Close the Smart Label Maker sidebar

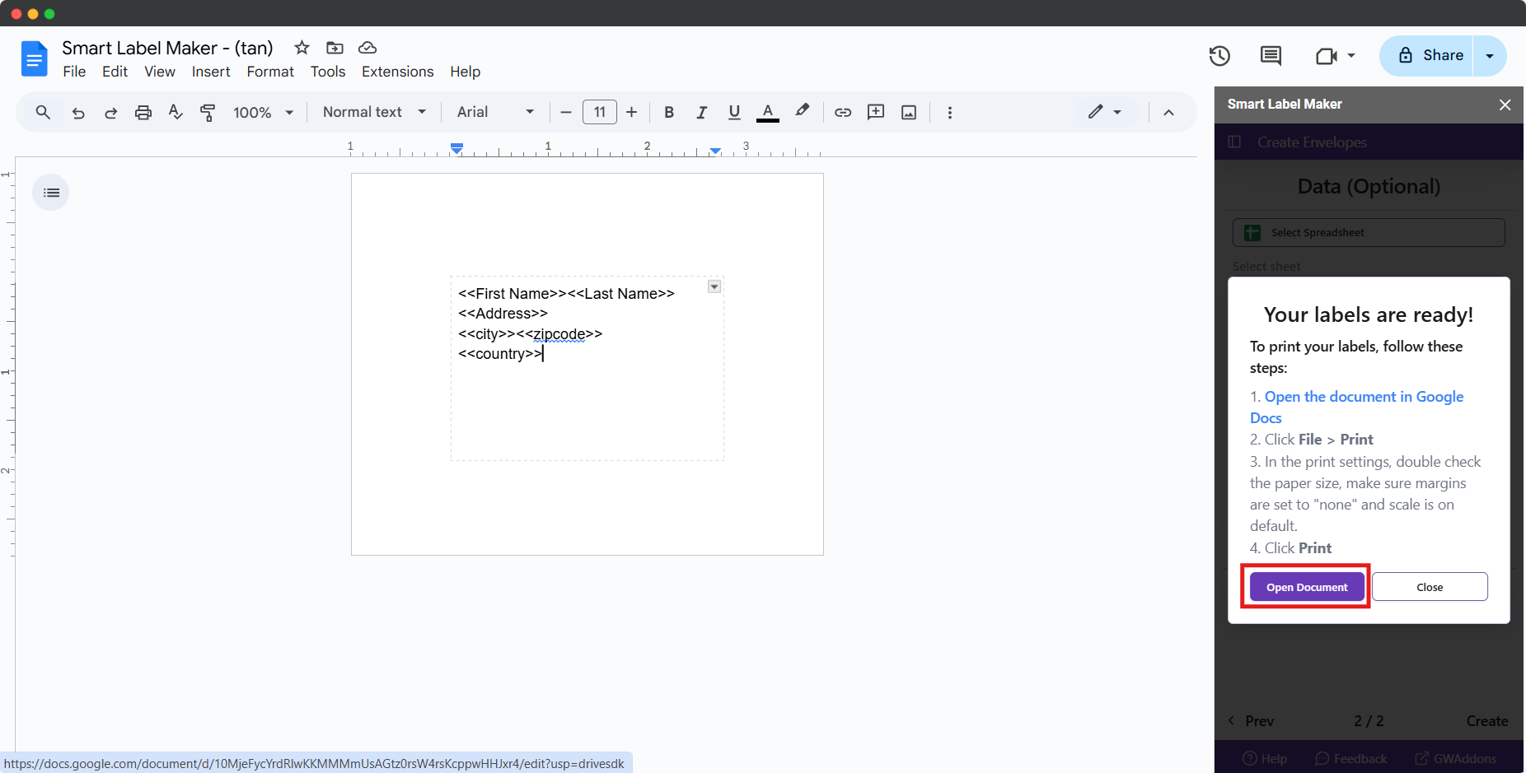[1505, 105]
